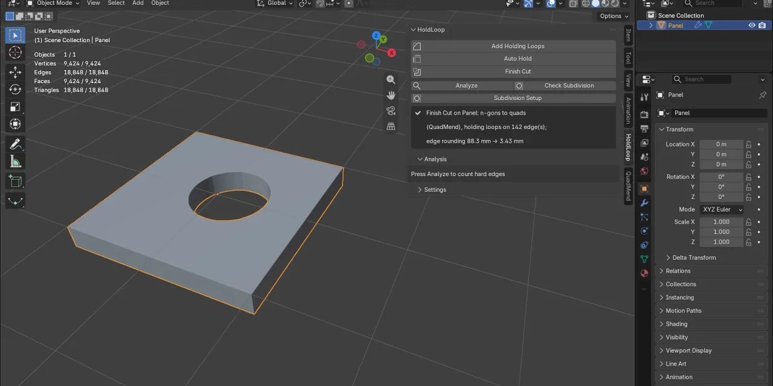The width and height of the screenshot is (773, 386).
Task: Open the World properties tab
Action: pyautogui.click(x=644, y=171)
